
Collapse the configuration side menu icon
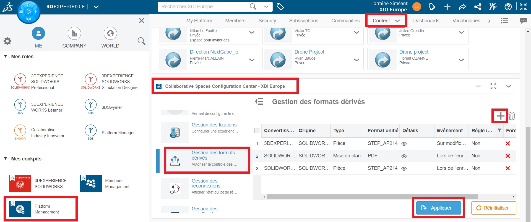259,102
